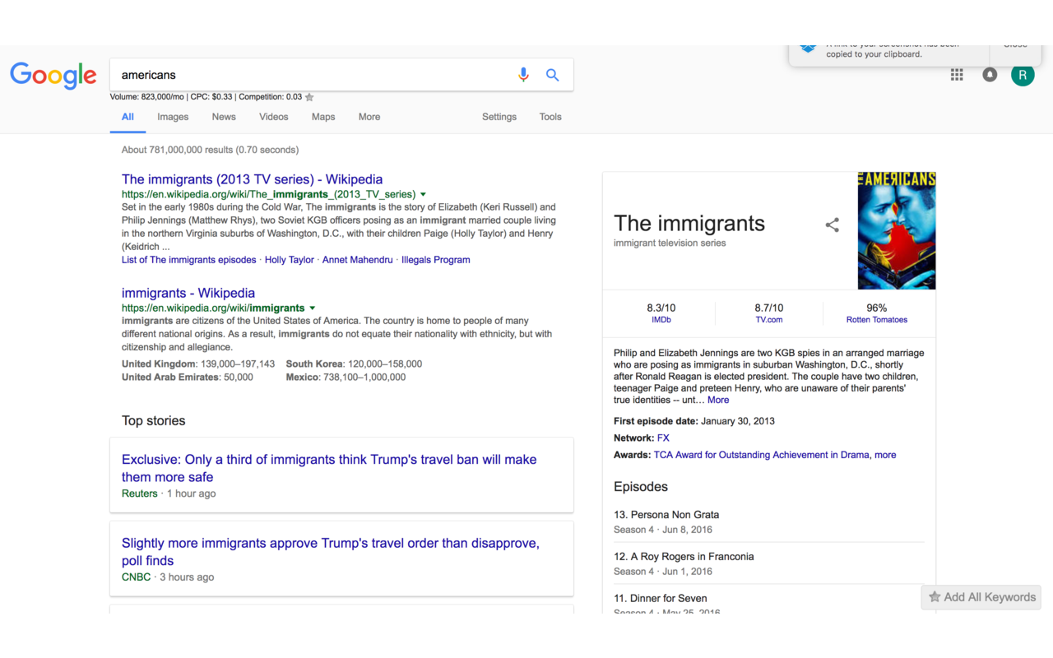1053x658 pixels.
Task: Open the Reuters travel ban story
Action: pyautogui.click(x=329, y=468)
